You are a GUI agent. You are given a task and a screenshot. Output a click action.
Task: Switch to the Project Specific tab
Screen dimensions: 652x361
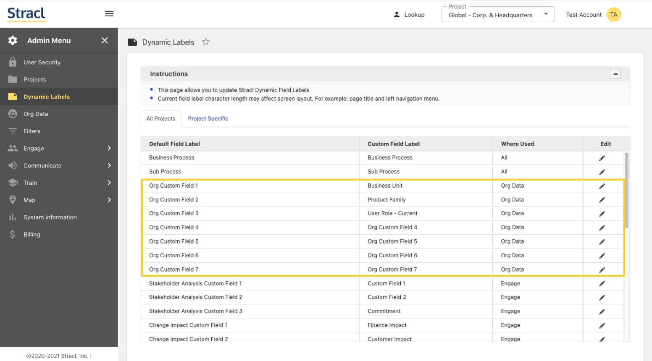pos(208,118)
